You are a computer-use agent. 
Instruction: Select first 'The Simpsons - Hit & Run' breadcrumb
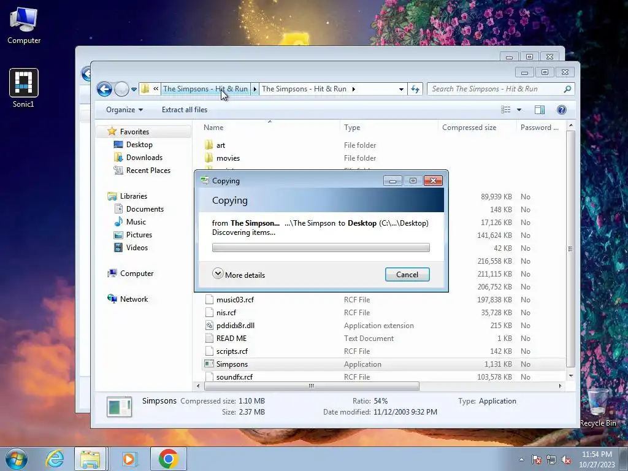pos(205,89)
